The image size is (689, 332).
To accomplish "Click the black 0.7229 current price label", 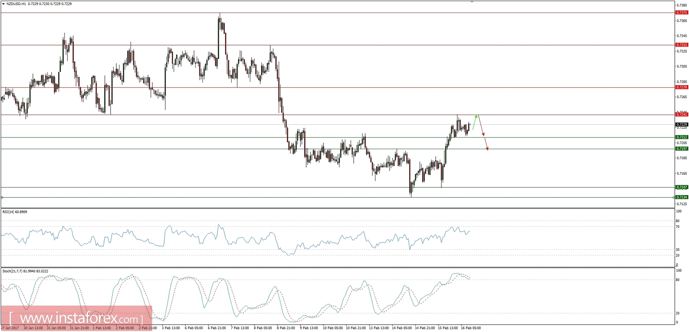I will pyautogui.click(x=682, y=124).
